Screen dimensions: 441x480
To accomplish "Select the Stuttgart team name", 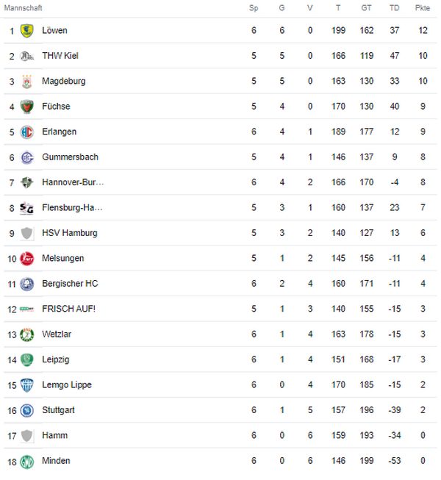I will pos(59,410).
